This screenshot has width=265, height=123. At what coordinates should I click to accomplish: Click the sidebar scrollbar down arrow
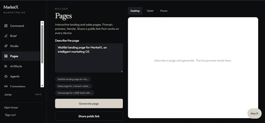(x=42, y=86)
